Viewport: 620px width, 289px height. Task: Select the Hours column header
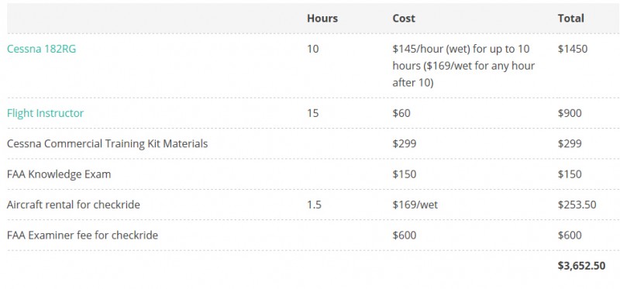322,18
